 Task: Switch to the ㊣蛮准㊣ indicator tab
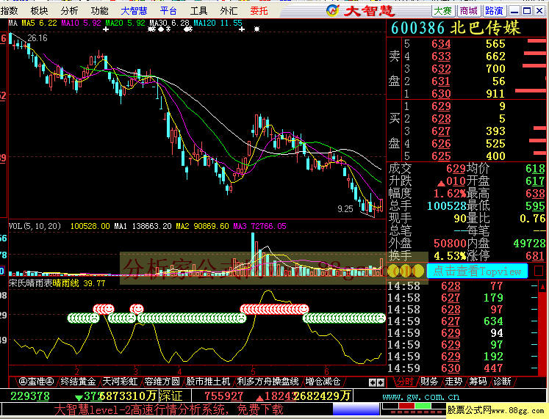click(x=36, y=382)
